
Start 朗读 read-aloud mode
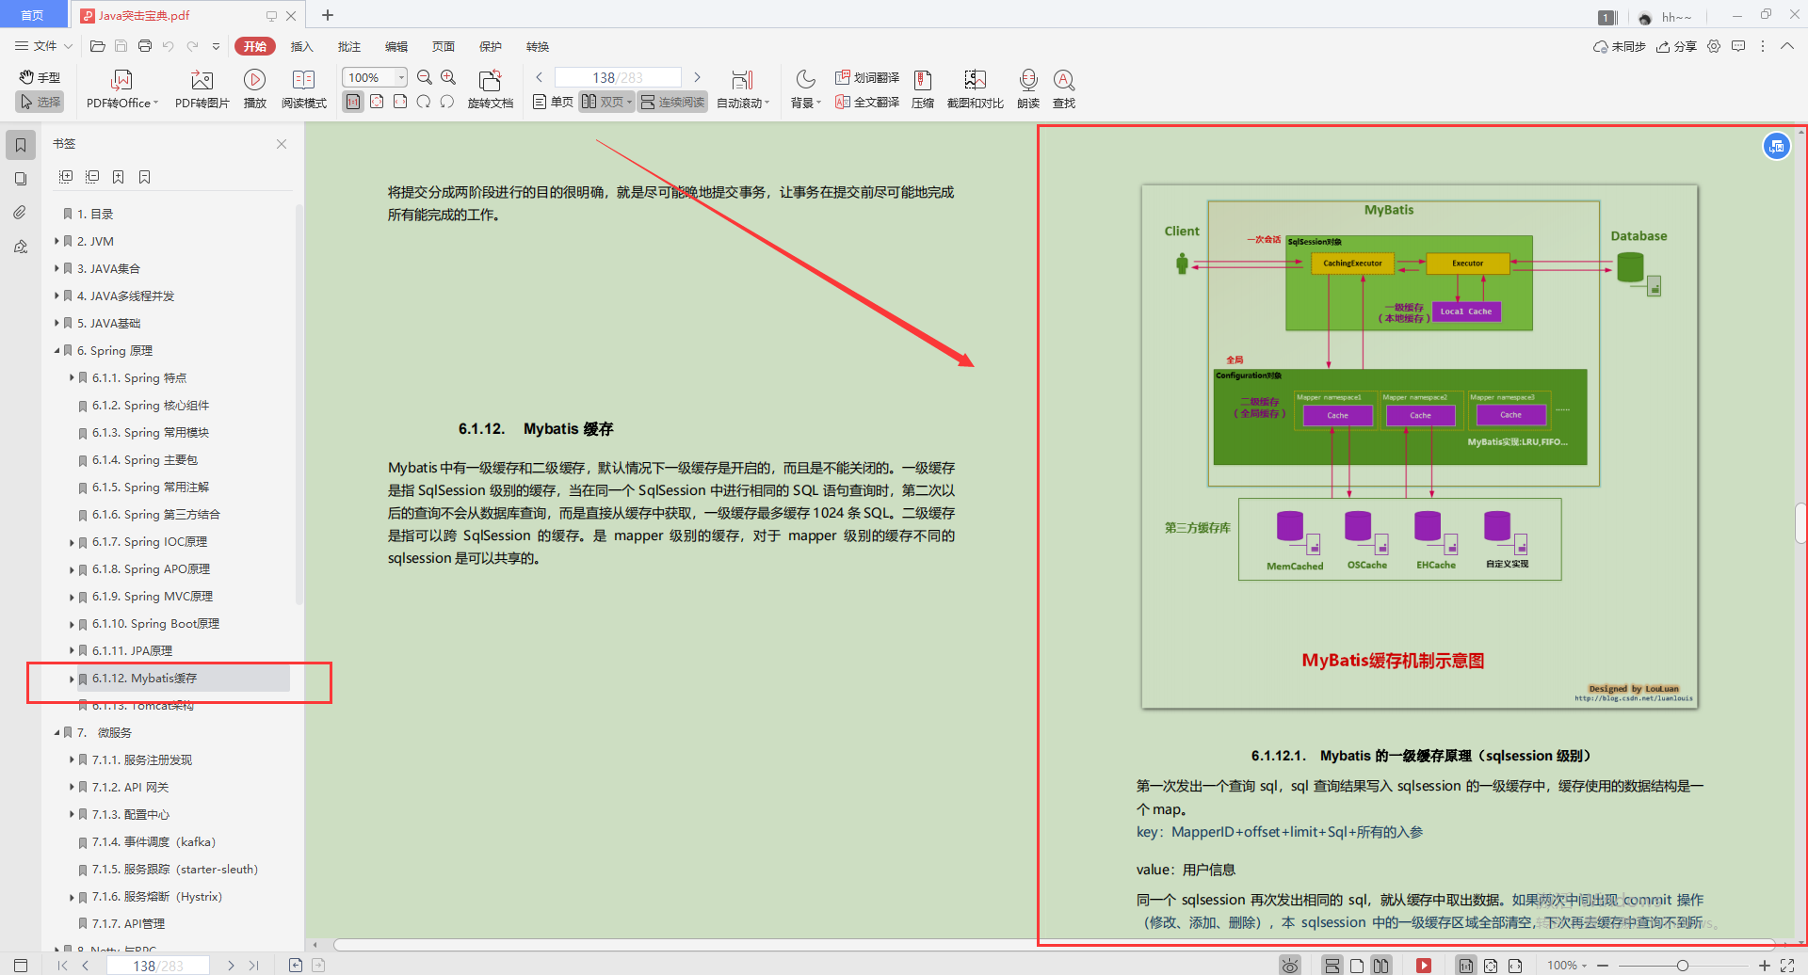1027,88
